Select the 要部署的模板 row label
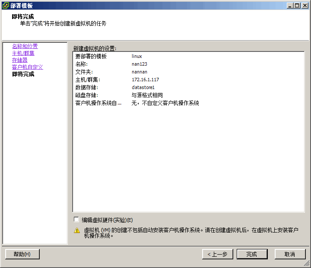Viewport: 311px width, 268px height. pos(91,56)
